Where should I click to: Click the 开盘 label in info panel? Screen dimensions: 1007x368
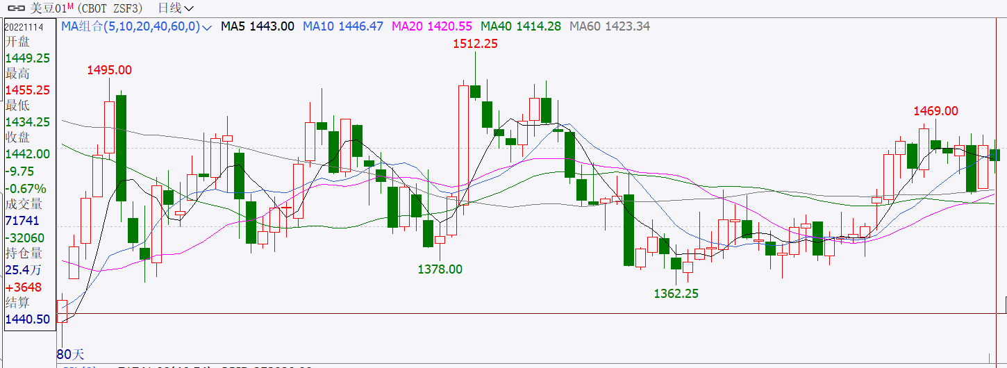(18, 42)
